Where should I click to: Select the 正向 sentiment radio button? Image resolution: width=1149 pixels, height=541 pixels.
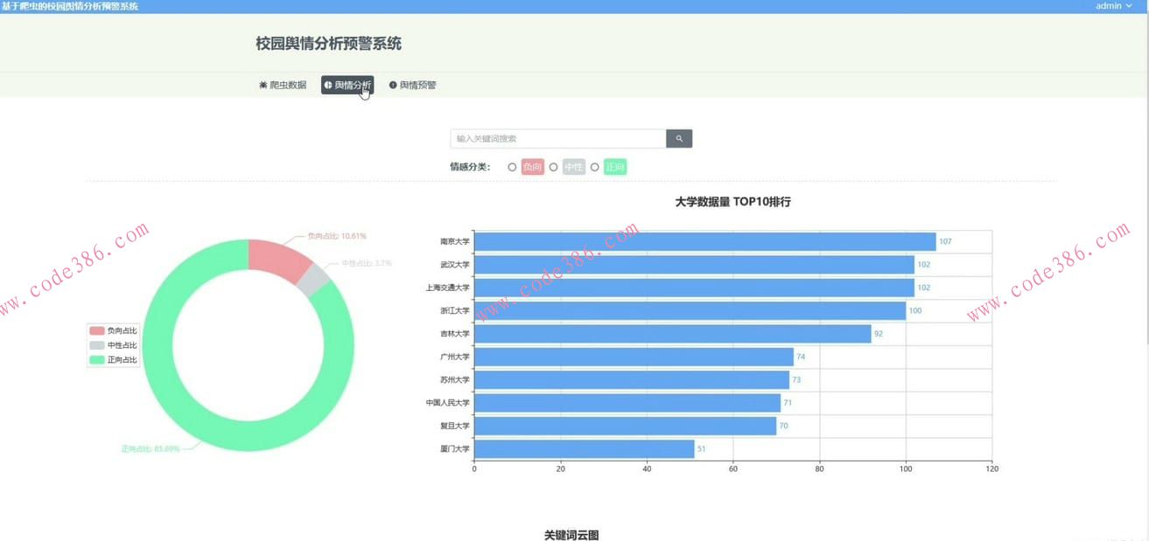(595, 166)
